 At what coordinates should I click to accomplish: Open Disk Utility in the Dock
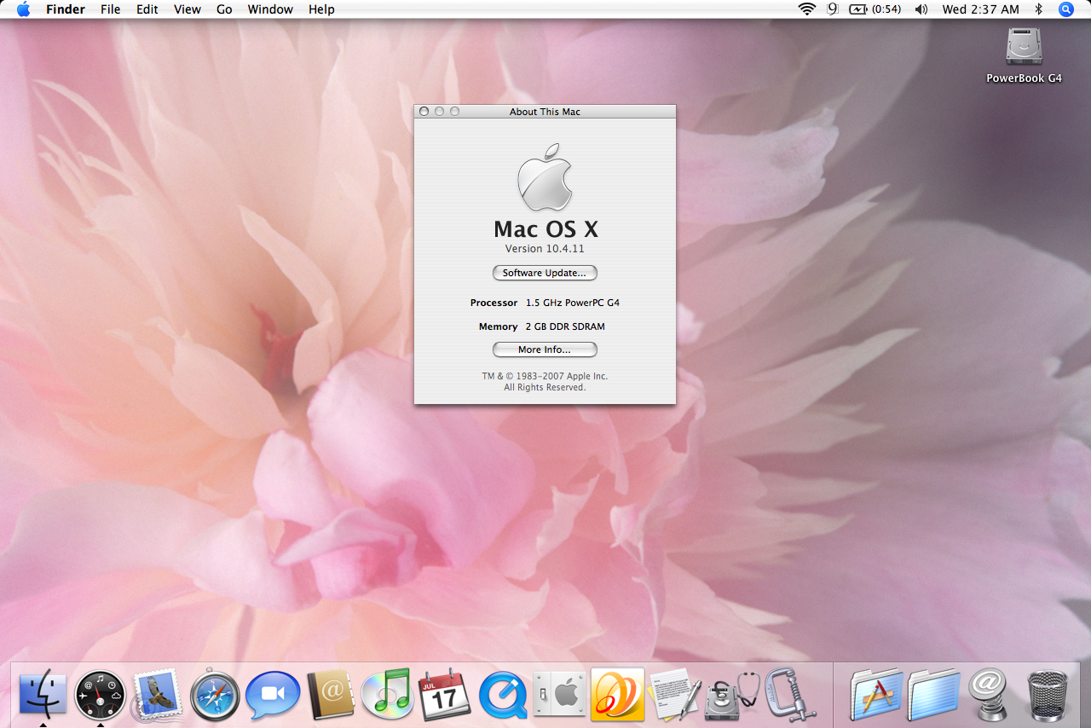(x=732, y=696)
